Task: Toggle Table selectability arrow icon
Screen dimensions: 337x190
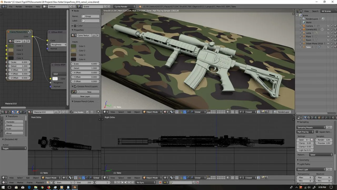Action: pos(332,47)
